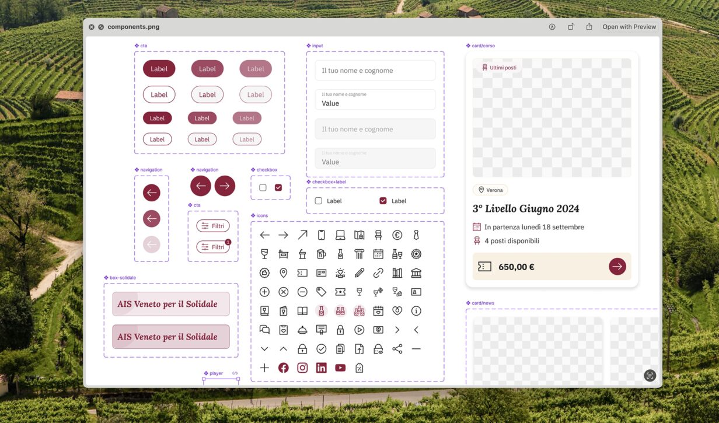Click the circled play icon

click(x=359, y=330)
